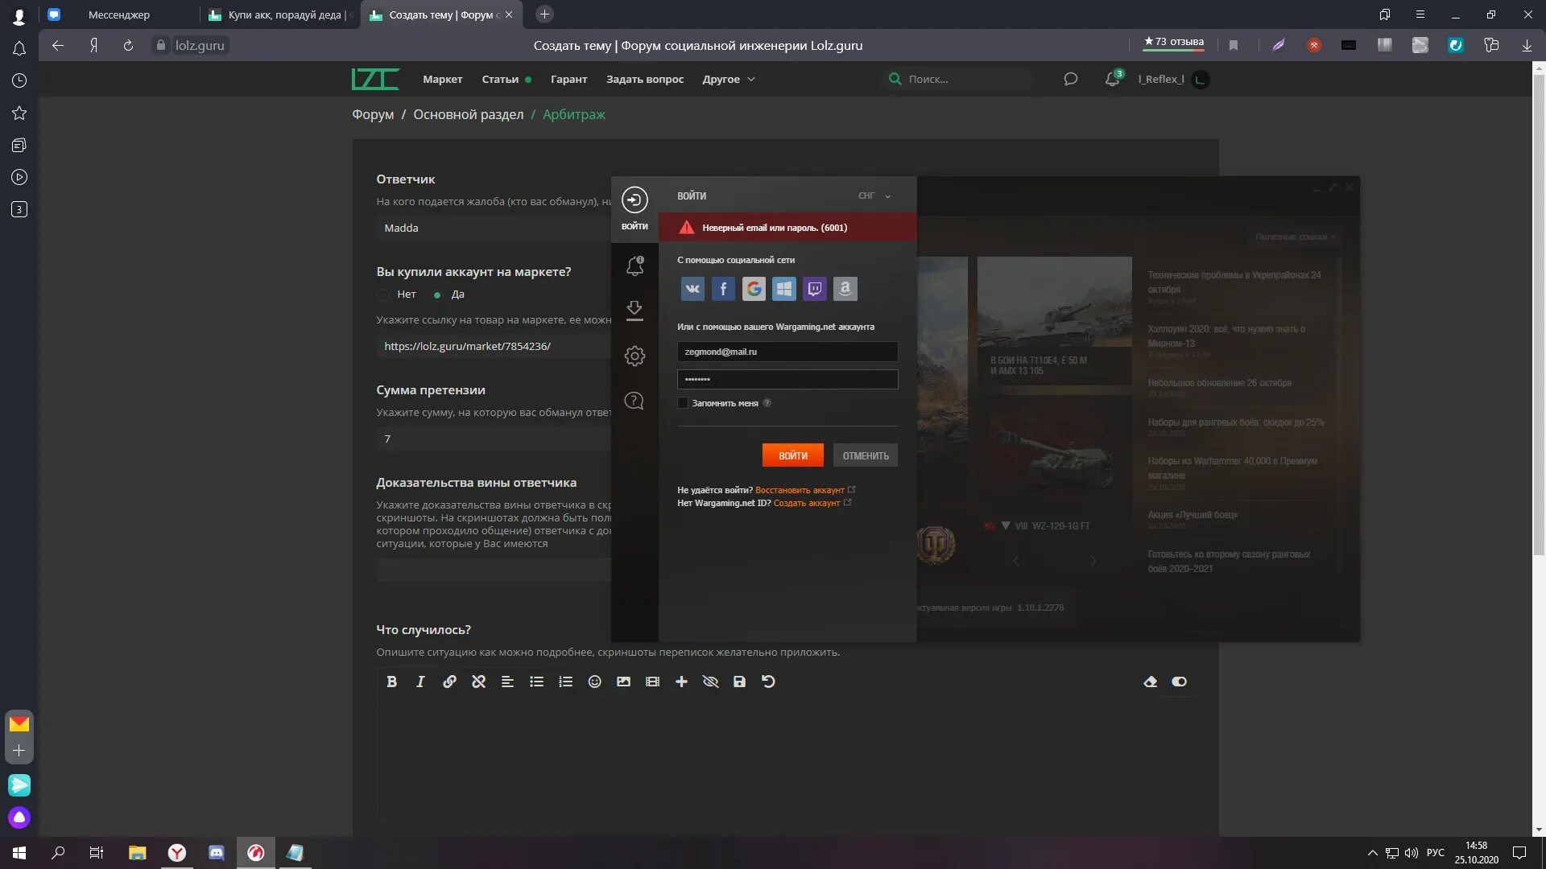Toggle bold formatting in editor

point(391,682)
